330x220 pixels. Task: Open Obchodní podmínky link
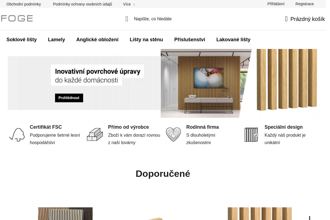tap(24, 4)
